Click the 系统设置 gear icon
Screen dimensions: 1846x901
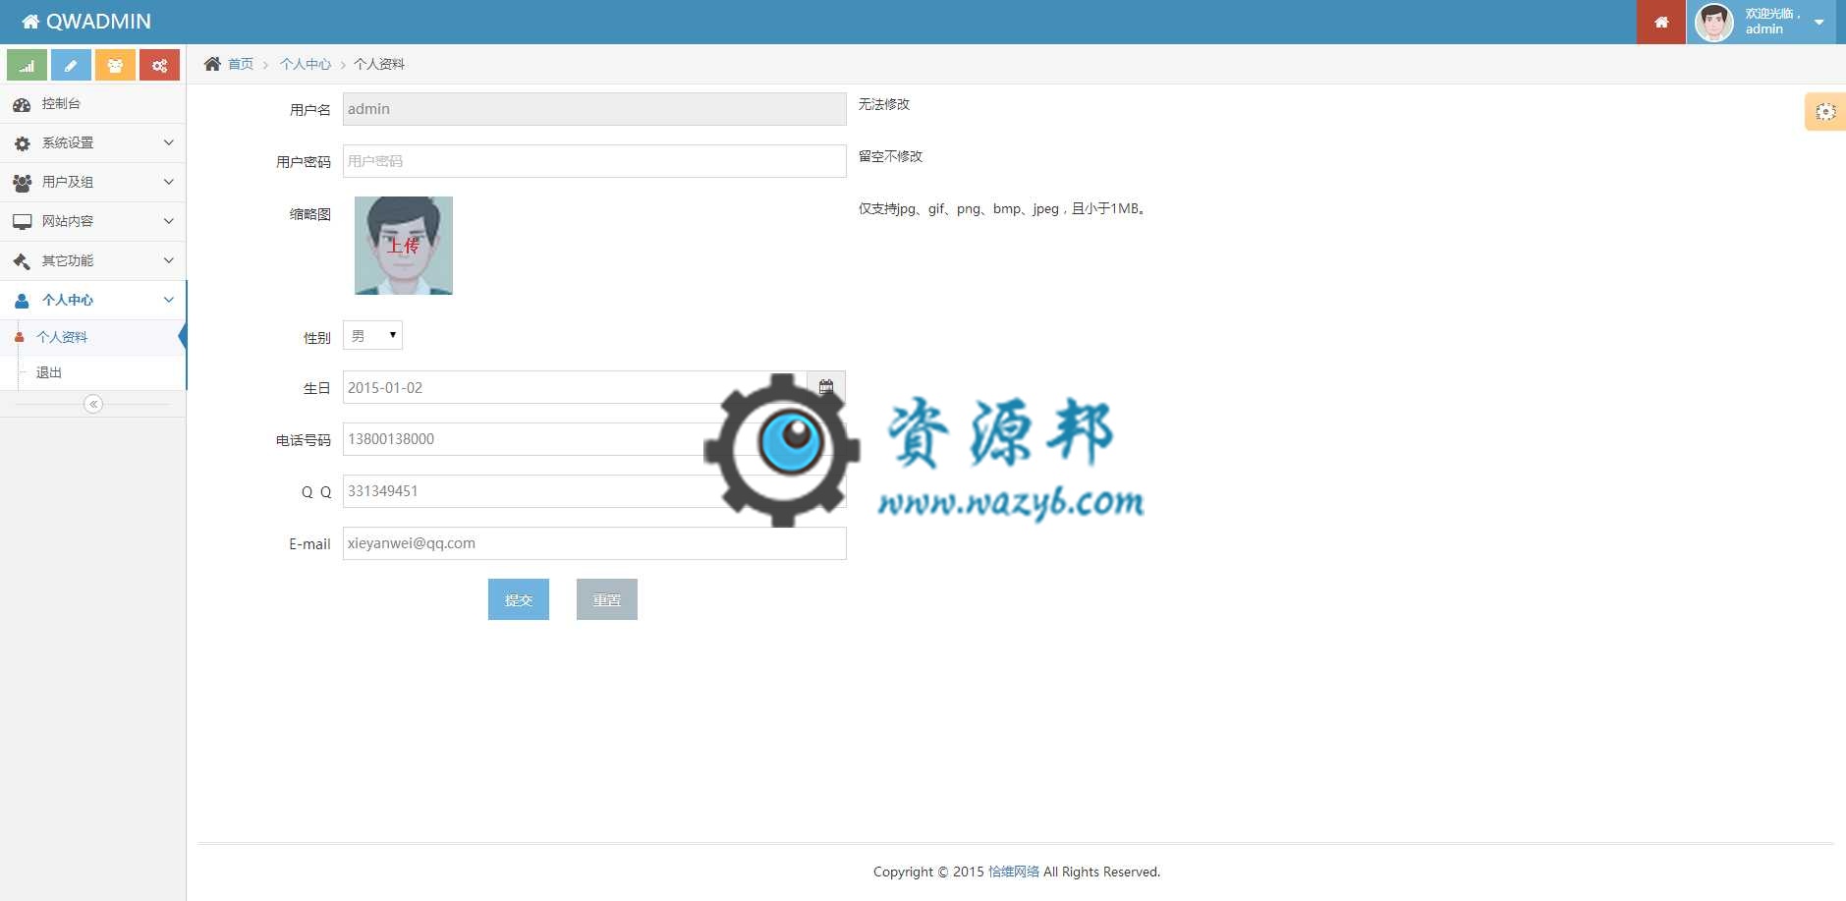[22, 143]
